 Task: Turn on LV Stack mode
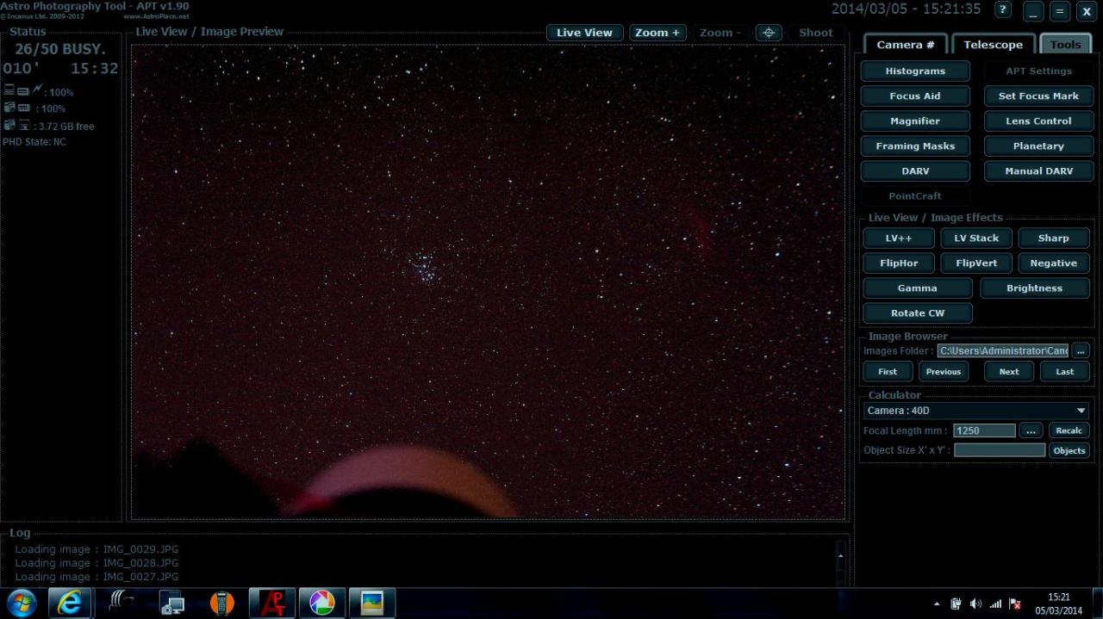pos(975,238)
